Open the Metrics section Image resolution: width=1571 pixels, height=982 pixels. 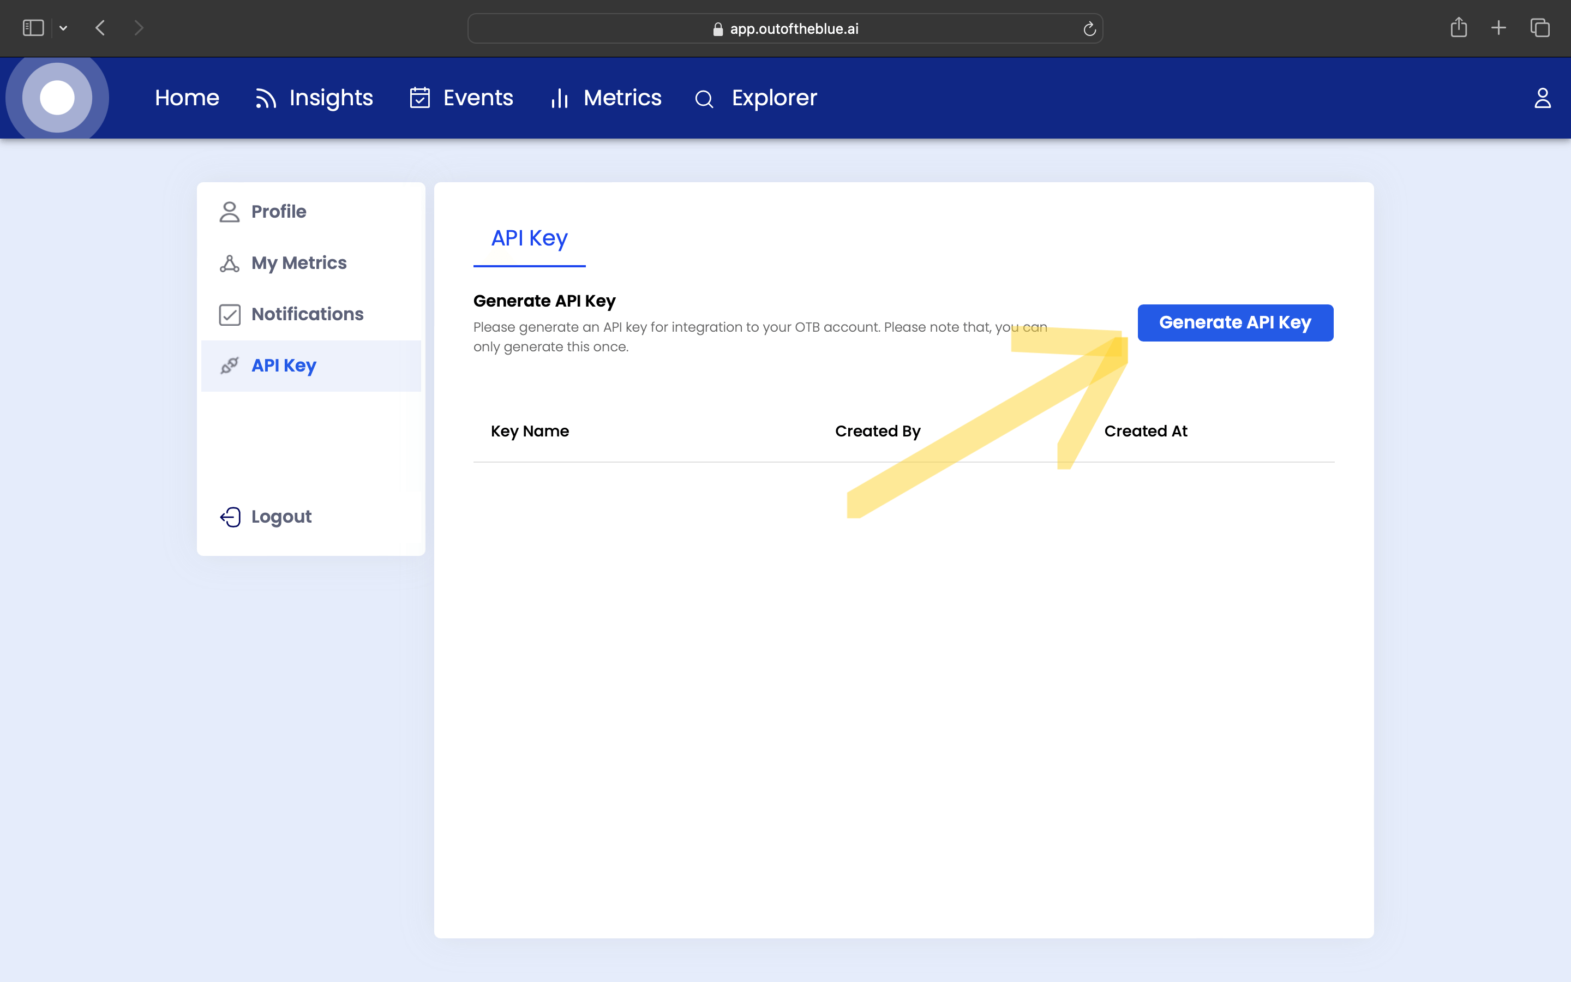coord(605,98)
